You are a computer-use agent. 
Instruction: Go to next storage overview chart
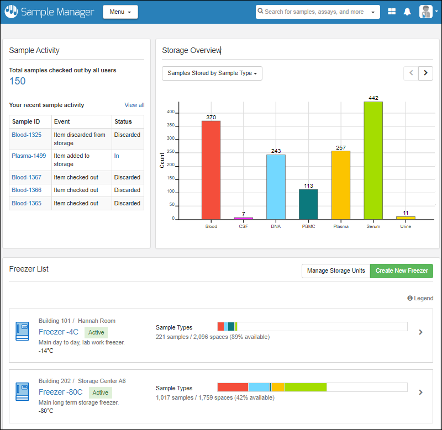pyautogui.click(x=425, y=73)
